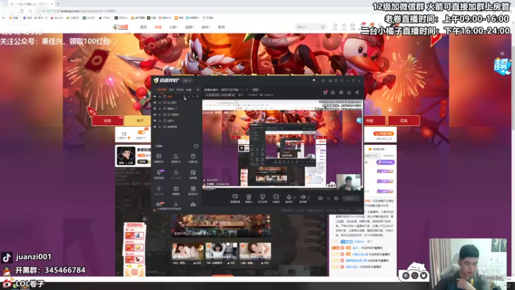Screen dimensions: 515x290
Task: Lock the 摄像头 2 layer
Action: coord(160,108)
